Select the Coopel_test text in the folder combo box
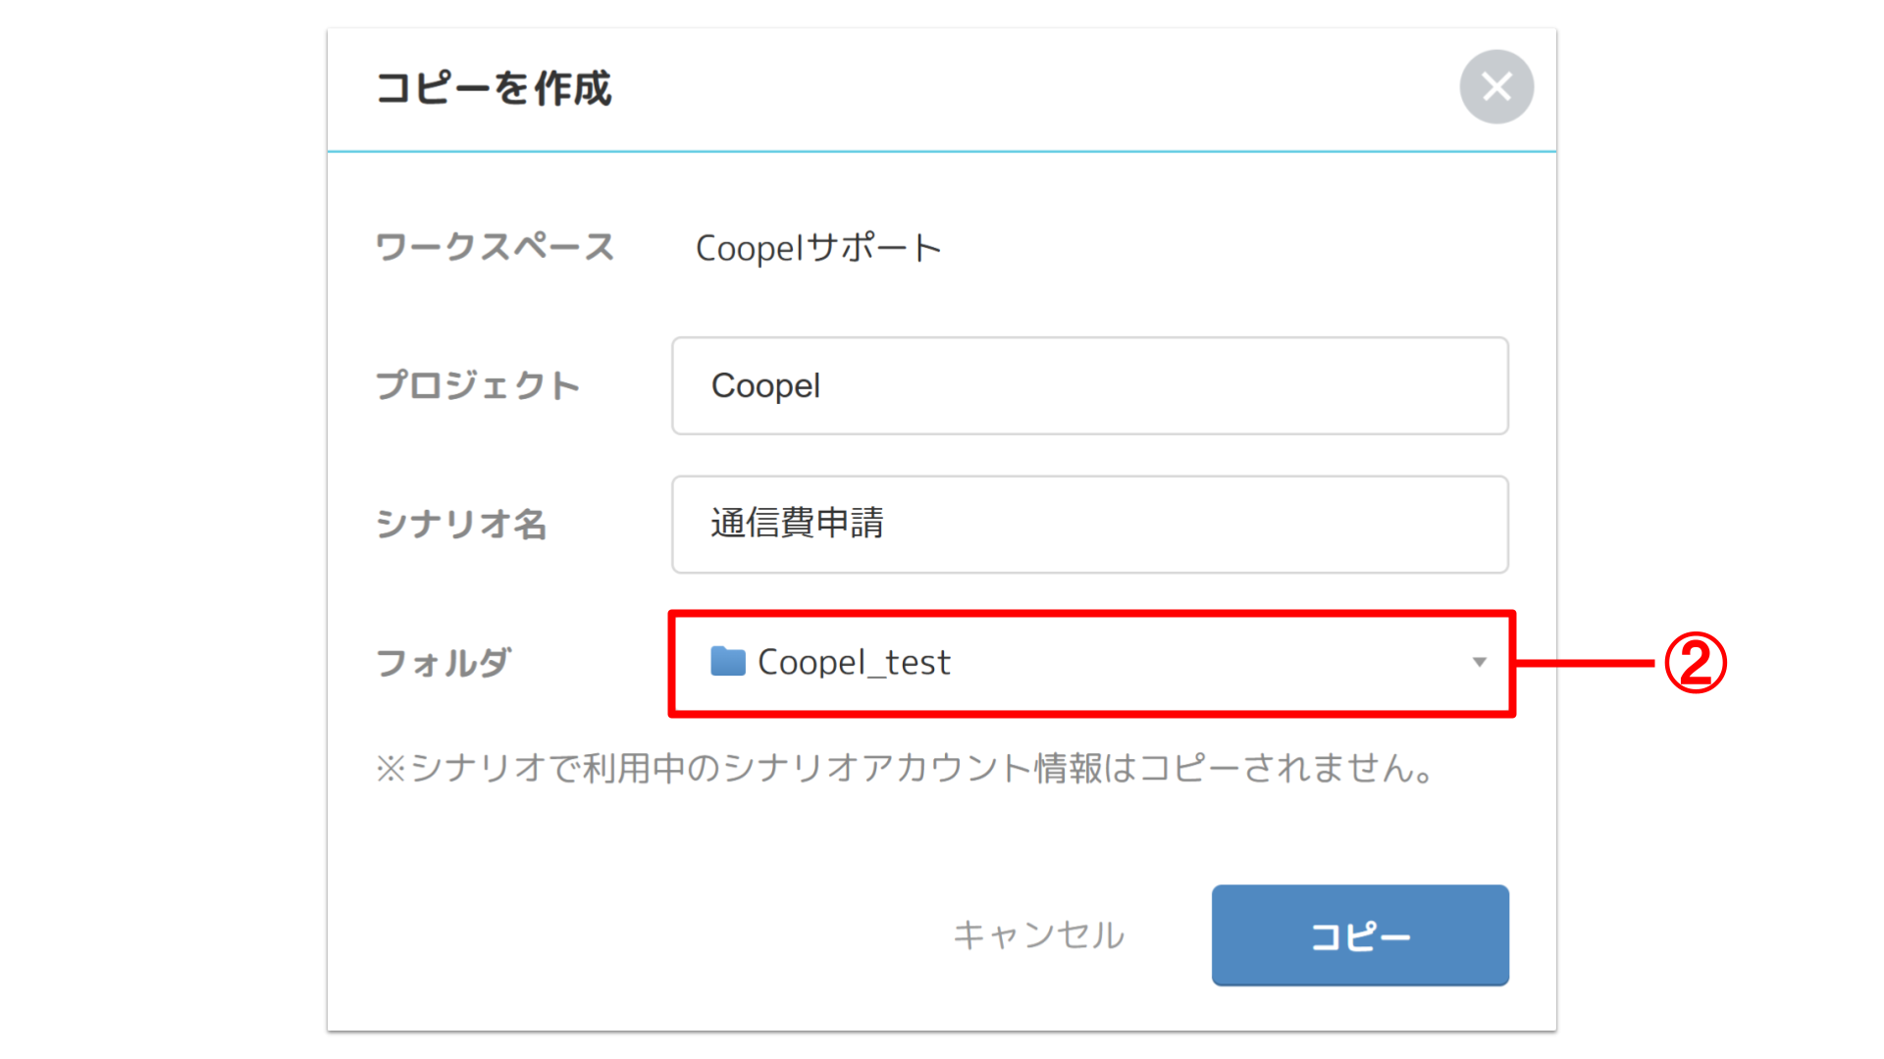This screenshot has width=1884, height=1059. coord(854,663)
